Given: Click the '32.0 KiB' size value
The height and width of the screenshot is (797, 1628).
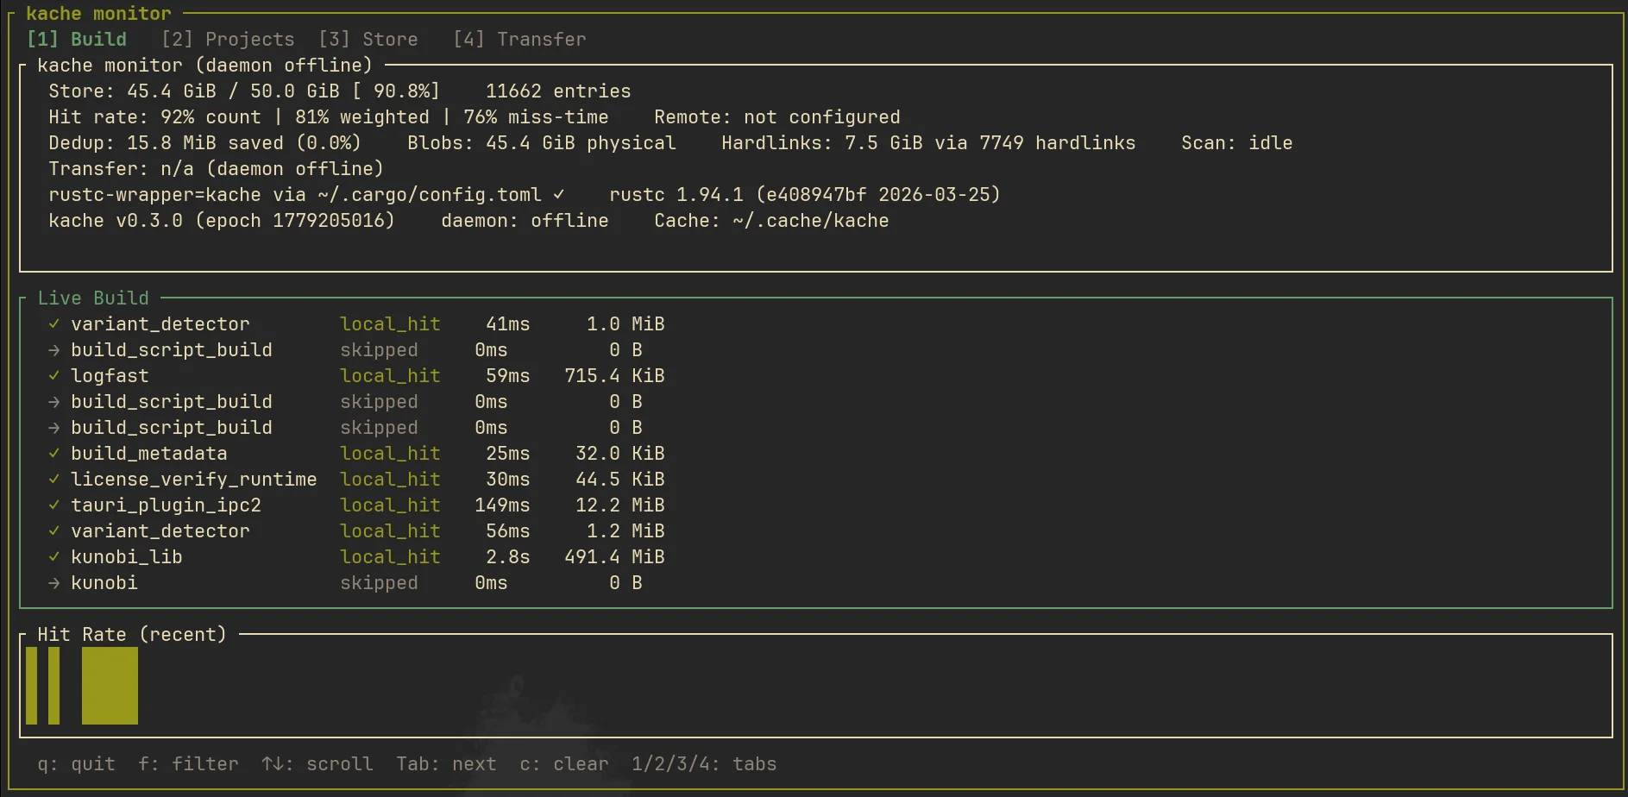Looking at the screenshot, I should [620, 454].
